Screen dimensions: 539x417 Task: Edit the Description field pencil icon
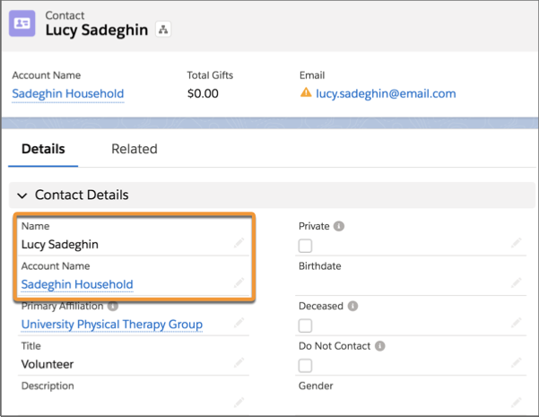[x=239, y=403]
